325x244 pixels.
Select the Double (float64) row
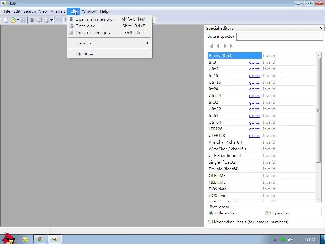click(x=261, y=169)
